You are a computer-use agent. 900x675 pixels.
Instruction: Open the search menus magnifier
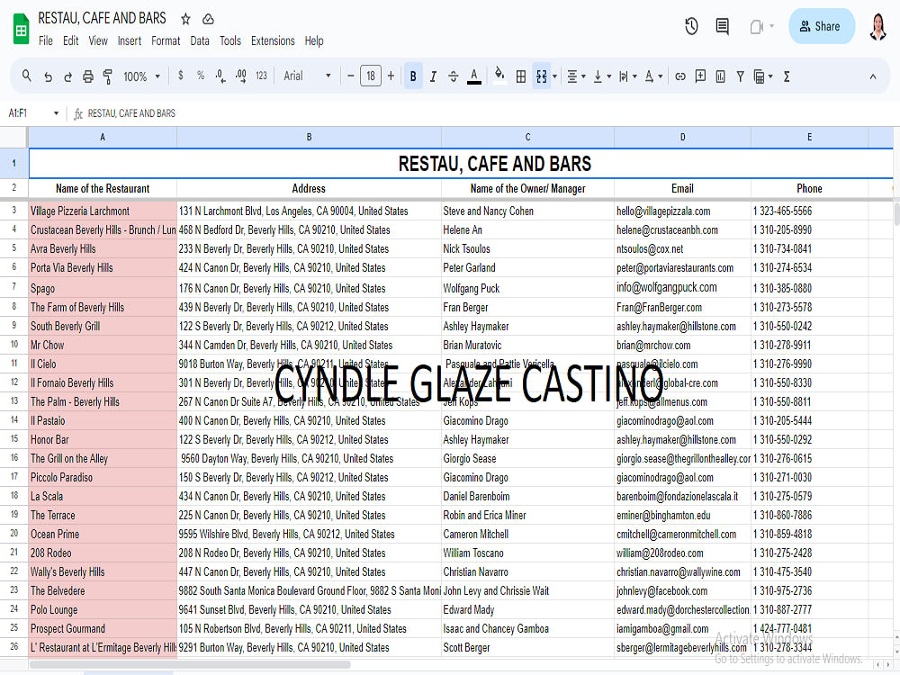[26, 76]
